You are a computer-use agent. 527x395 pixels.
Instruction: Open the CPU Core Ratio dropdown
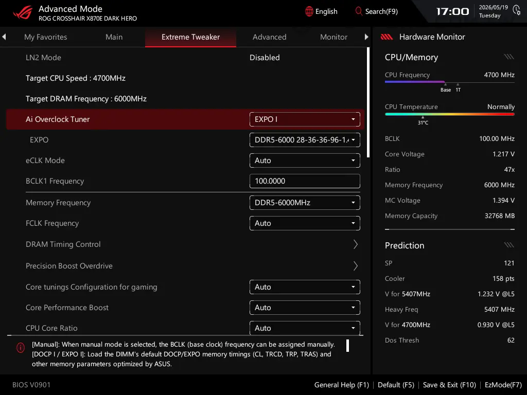(305, 328)
